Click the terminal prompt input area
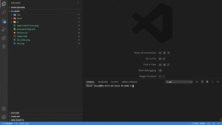Image resolution: width=222 pixels, height=125 pixels. [133, 86]
